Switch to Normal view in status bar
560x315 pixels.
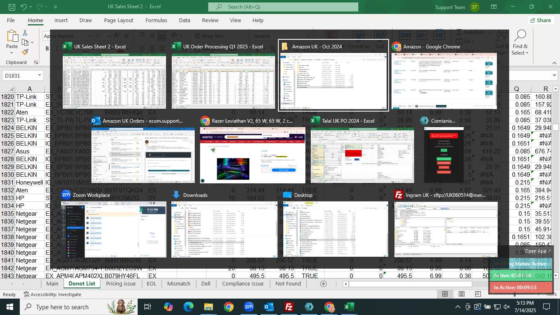coord(445,294)
